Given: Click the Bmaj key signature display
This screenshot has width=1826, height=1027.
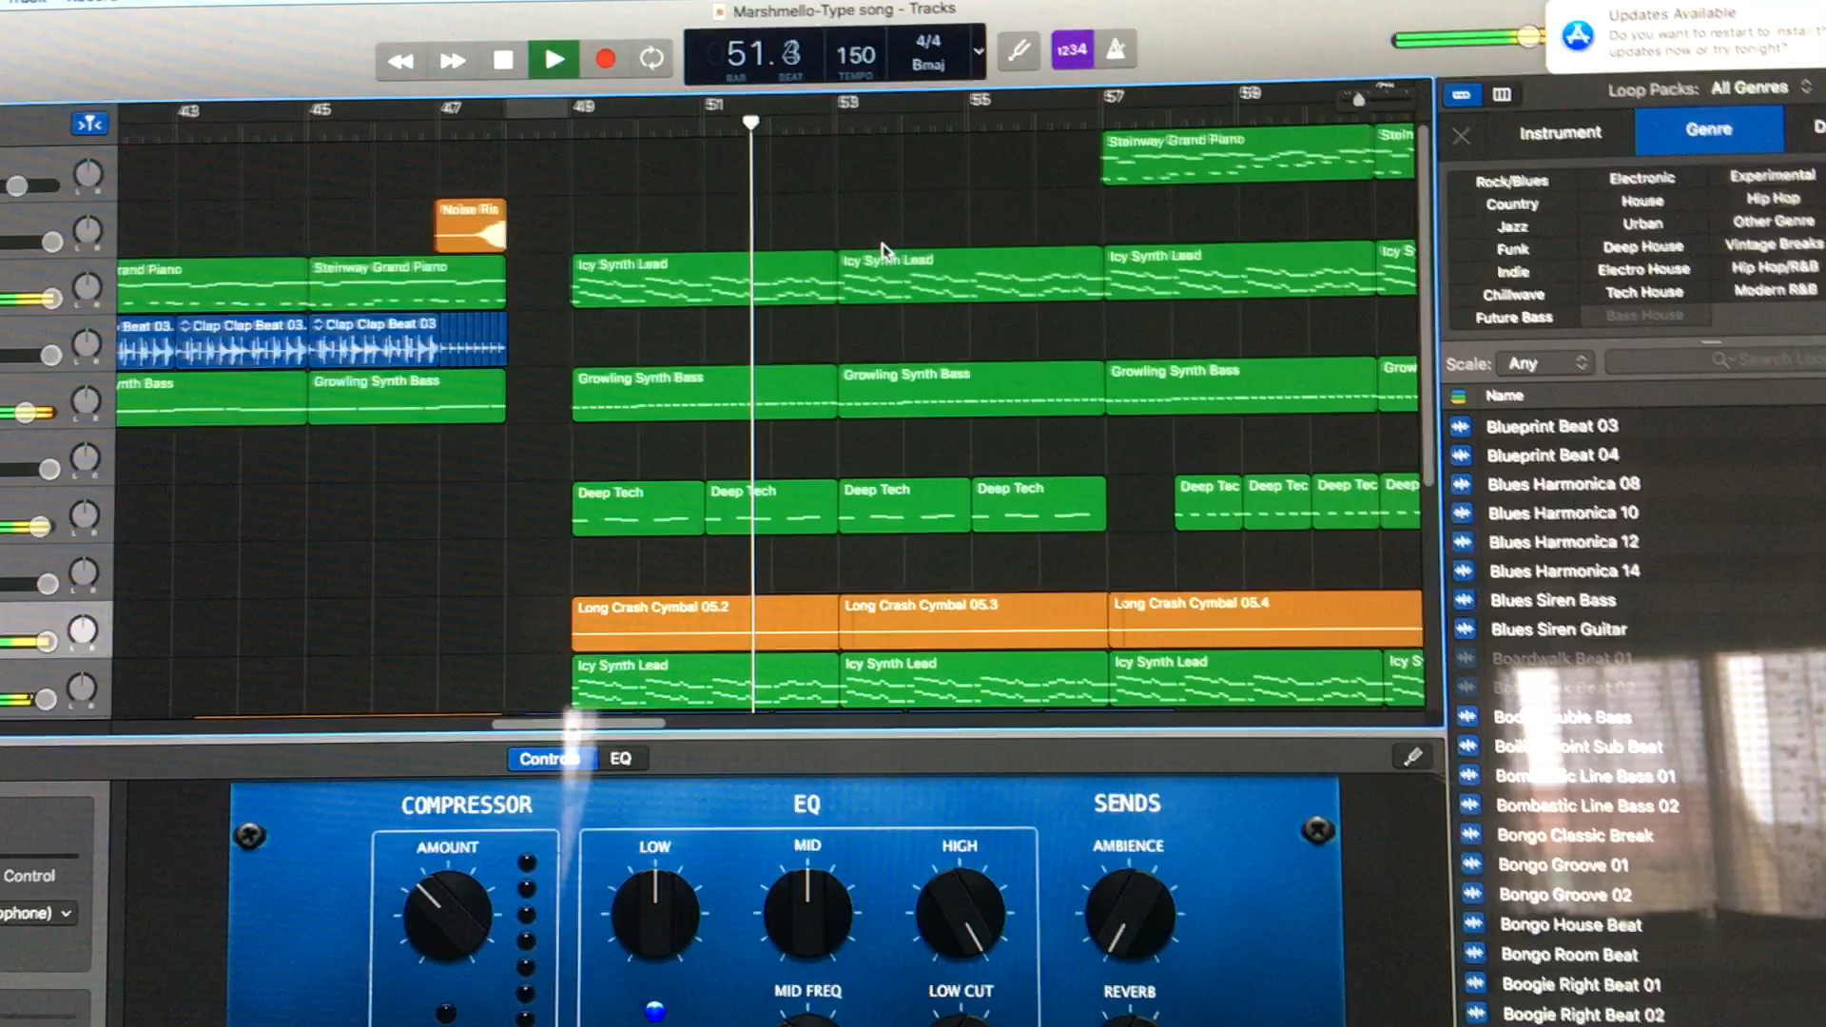Looking at the screenshot, I should click(x=928, y=65).
